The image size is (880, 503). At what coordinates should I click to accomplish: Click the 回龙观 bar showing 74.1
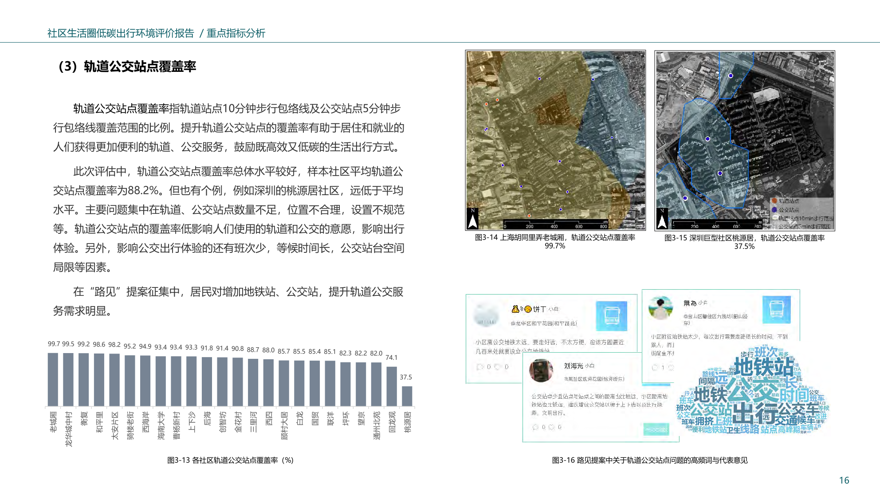391,386
